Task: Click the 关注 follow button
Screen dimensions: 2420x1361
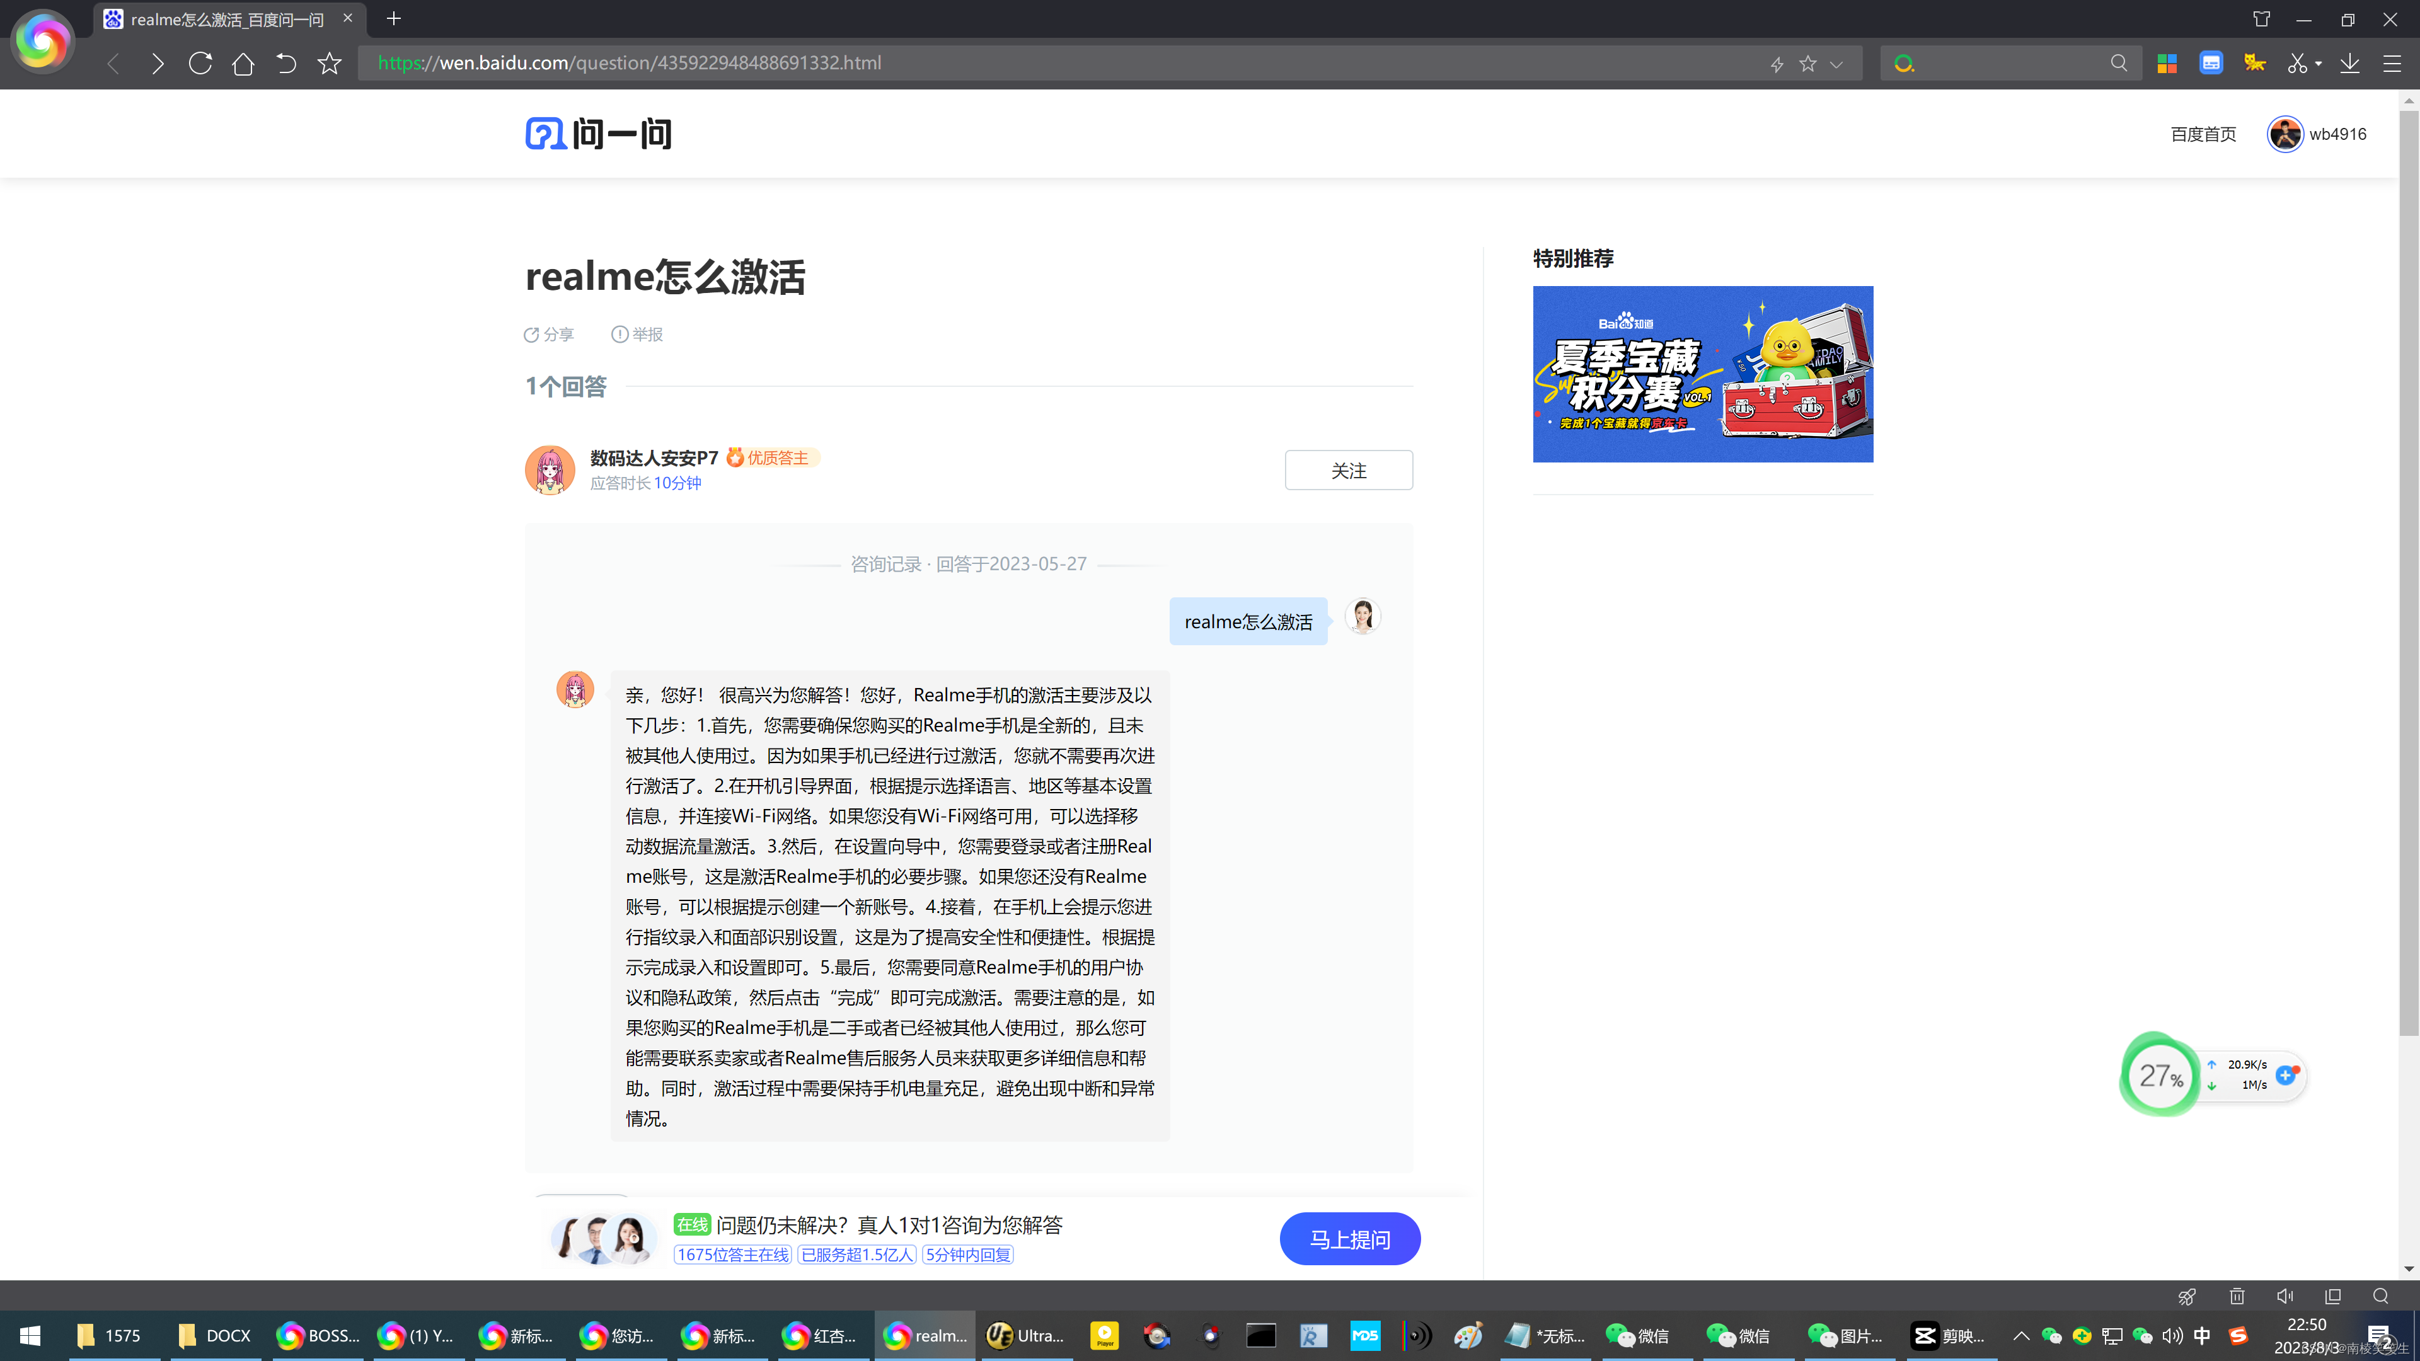Action: click(x=1348, y=469)
